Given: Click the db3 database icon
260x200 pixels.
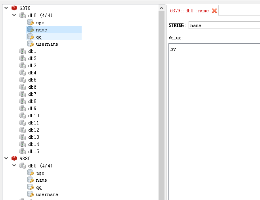Looking at the screenshot, I should 23,65.
